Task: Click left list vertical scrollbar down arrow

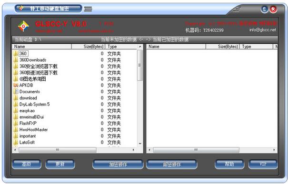Action: point(140,144)
